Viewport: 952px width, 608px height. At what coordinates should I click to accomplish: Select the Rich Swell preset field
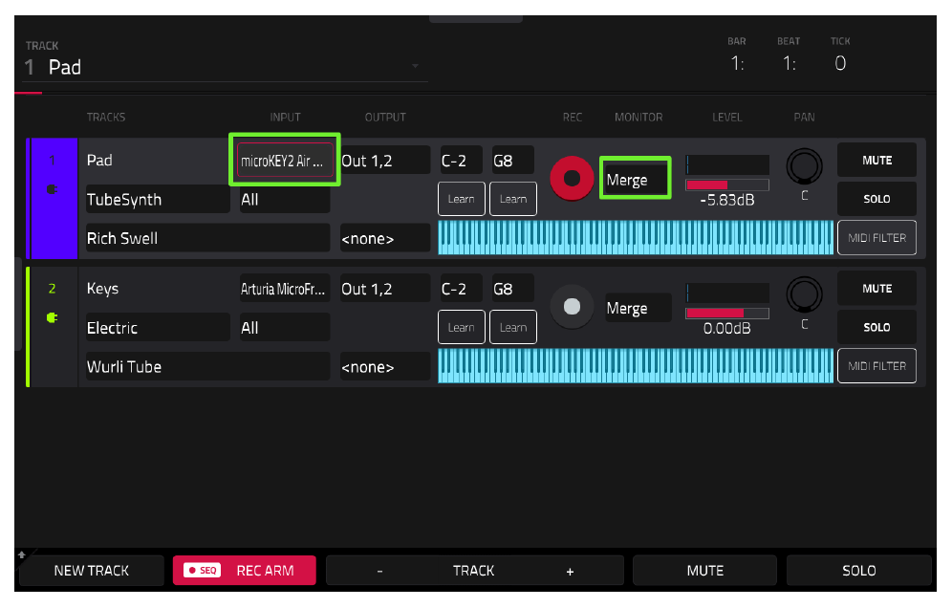click(x=207, y=238)
